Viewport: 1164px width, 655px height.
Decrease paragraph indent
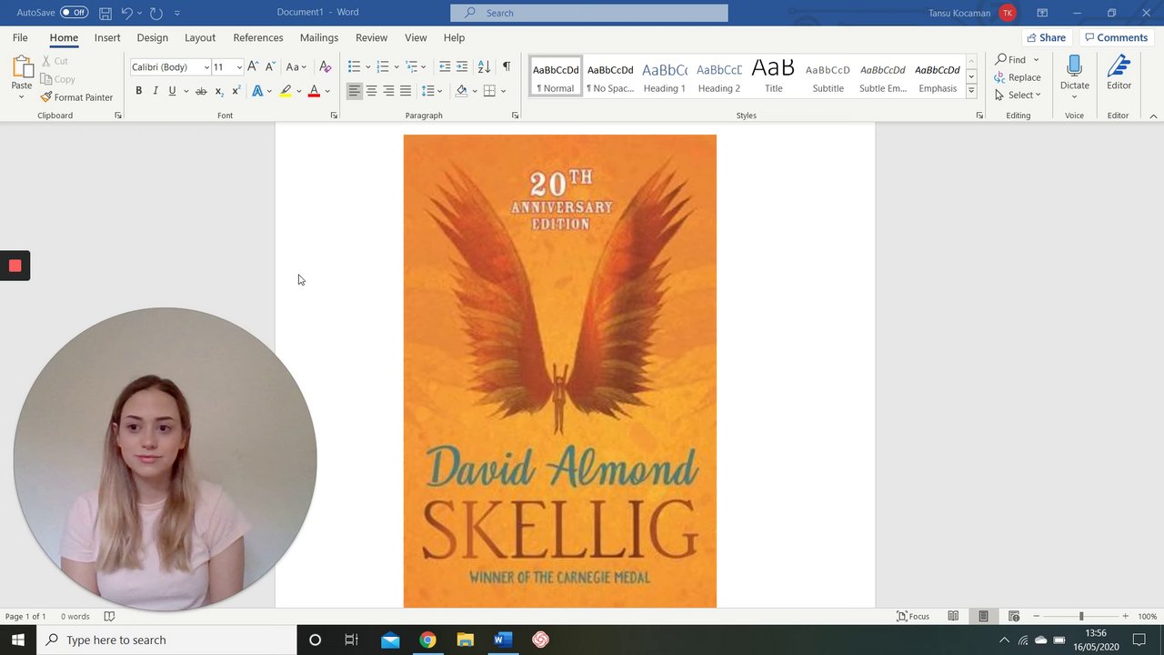(x=444, y=66)
